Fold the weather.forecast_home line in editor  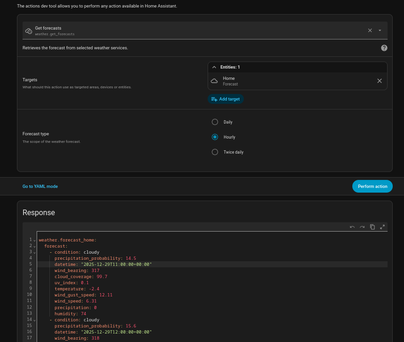coord(34,240)
